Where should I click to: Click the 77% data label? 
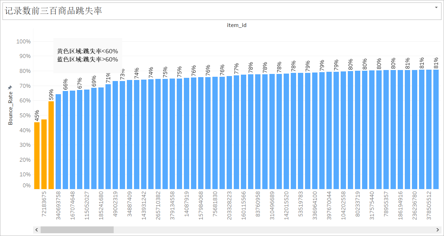(x=237, y=69)
